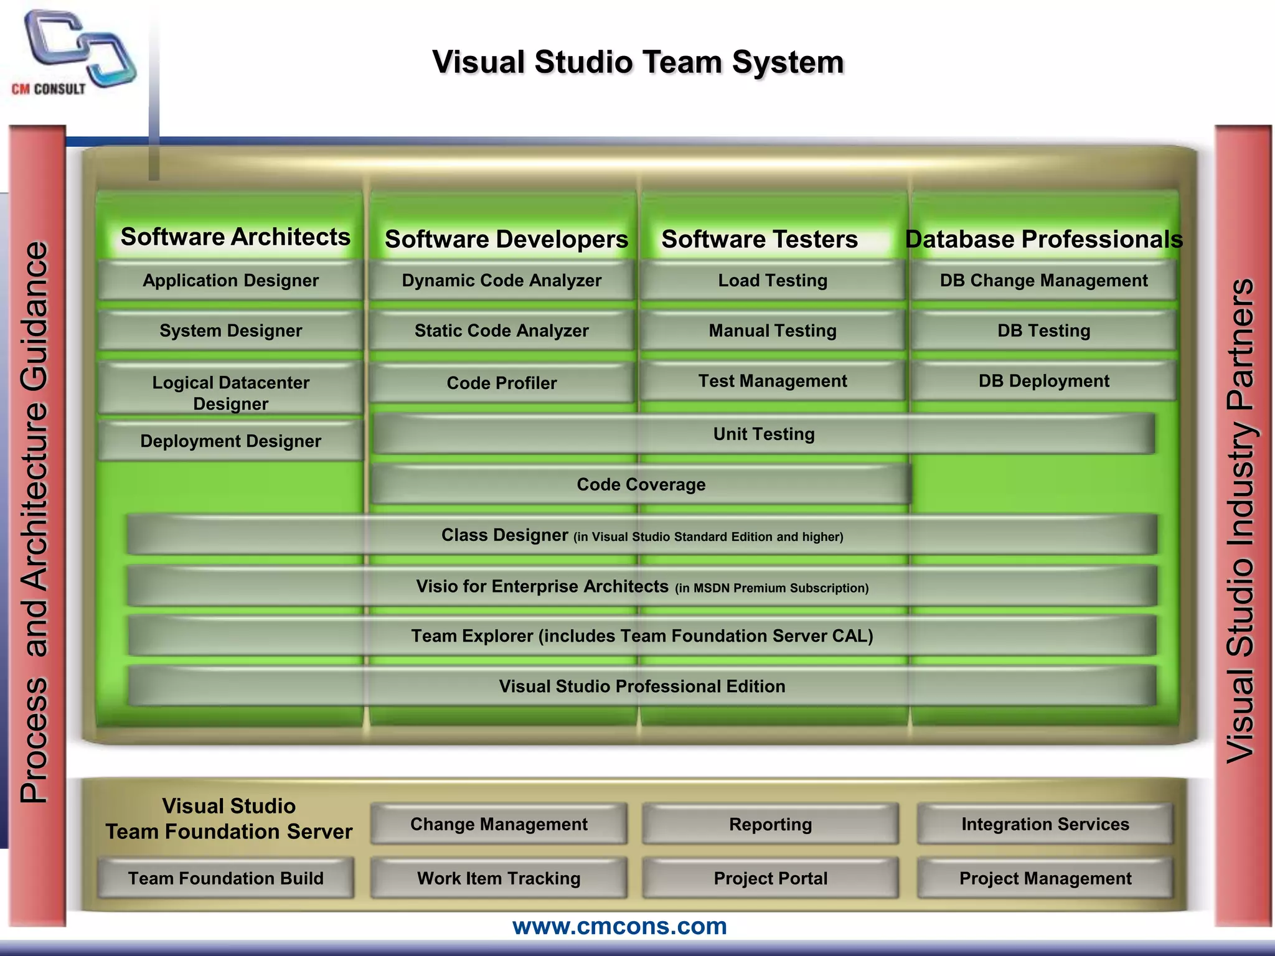The image size is (1275, 956).
Task: Select the Software Developers column header
Action: pyautogui.click(x=506, y=240)
